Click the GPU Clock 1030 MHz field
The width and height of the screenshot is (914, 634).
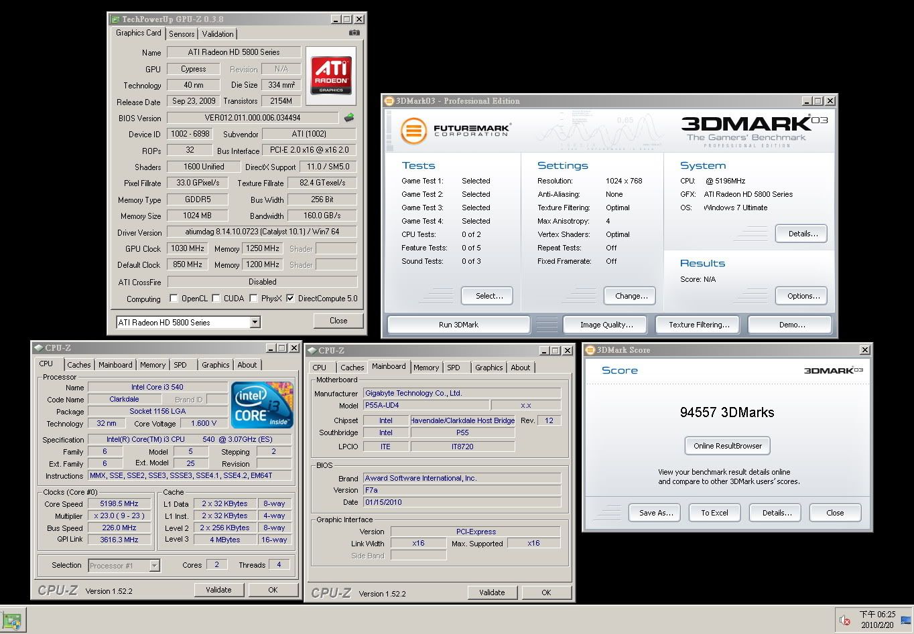coord(188,248)
